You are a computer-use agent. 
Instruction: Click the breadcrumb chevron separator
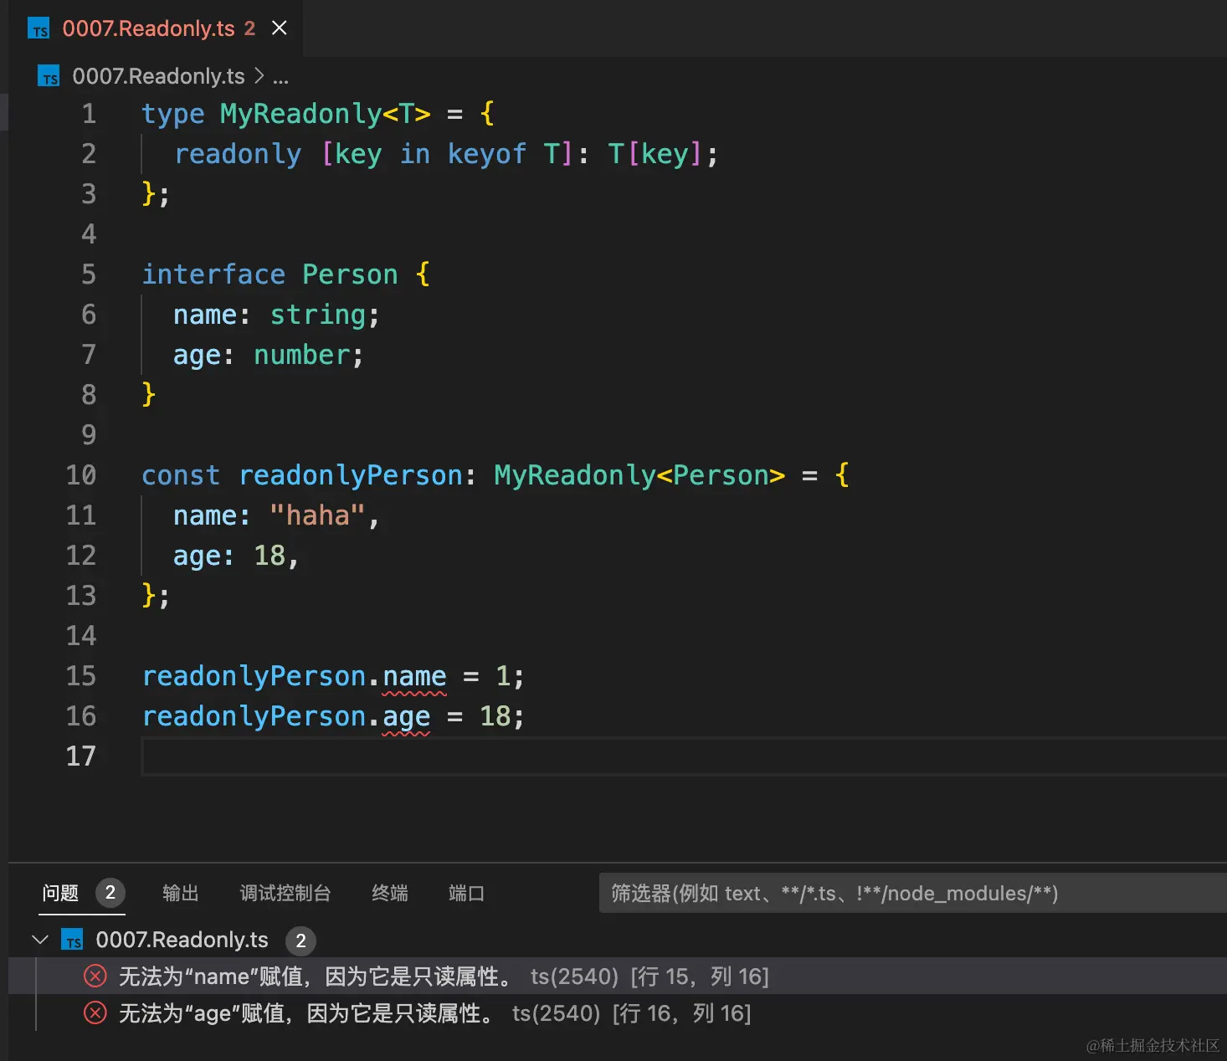click(x=259, y=76)
